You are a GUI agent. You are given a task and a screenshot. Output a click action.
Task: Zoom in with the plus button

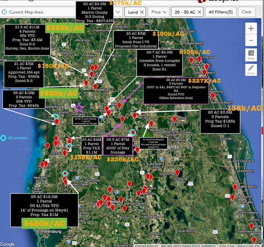point(251,29)
